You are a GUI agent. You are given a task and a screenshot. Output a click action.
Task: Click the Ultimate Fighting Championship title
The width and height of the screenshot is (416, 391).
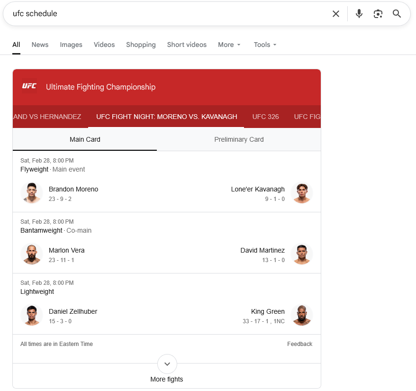(101, 87)
